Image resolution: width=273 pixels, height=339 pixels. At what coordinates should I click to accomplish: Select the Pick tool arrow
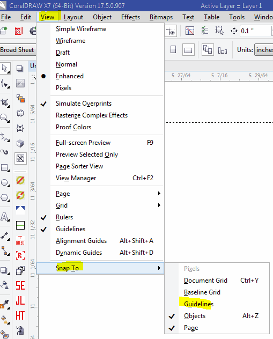pos(4,68)
